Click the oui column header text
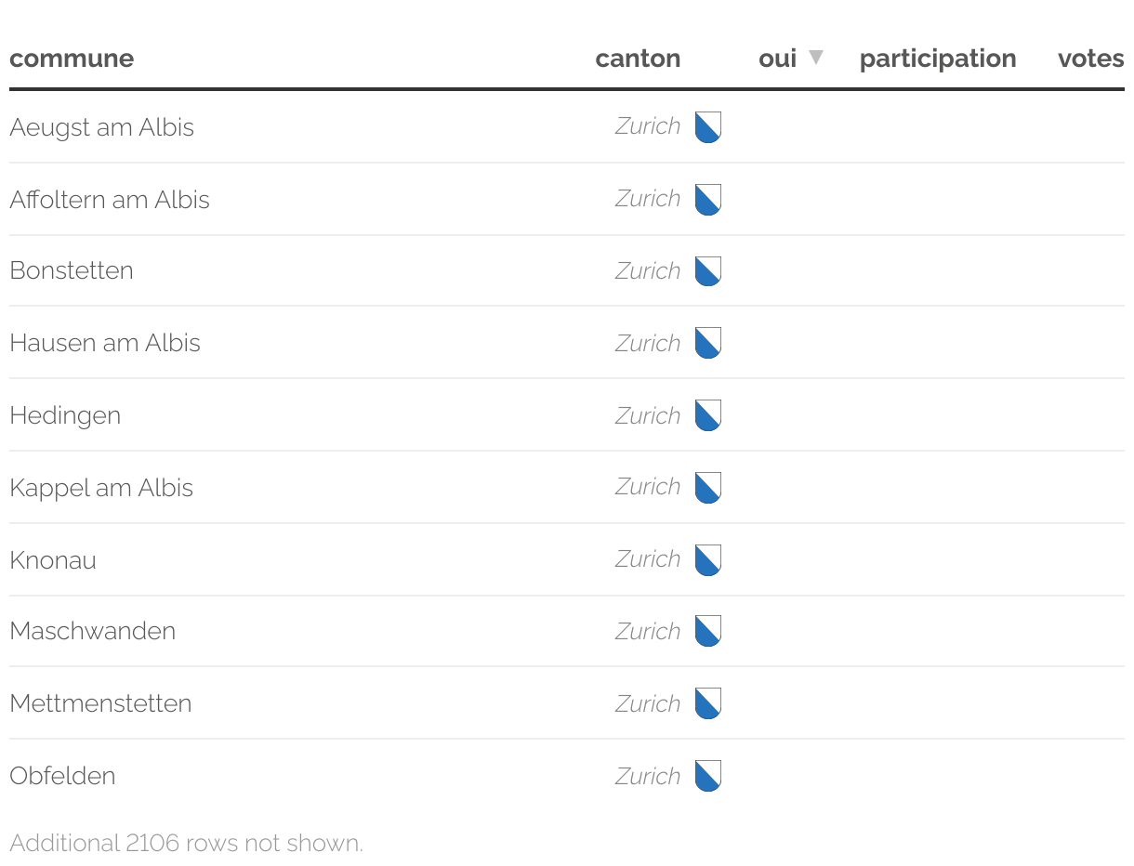The image size is (1134, 866). tap(777, 59)
